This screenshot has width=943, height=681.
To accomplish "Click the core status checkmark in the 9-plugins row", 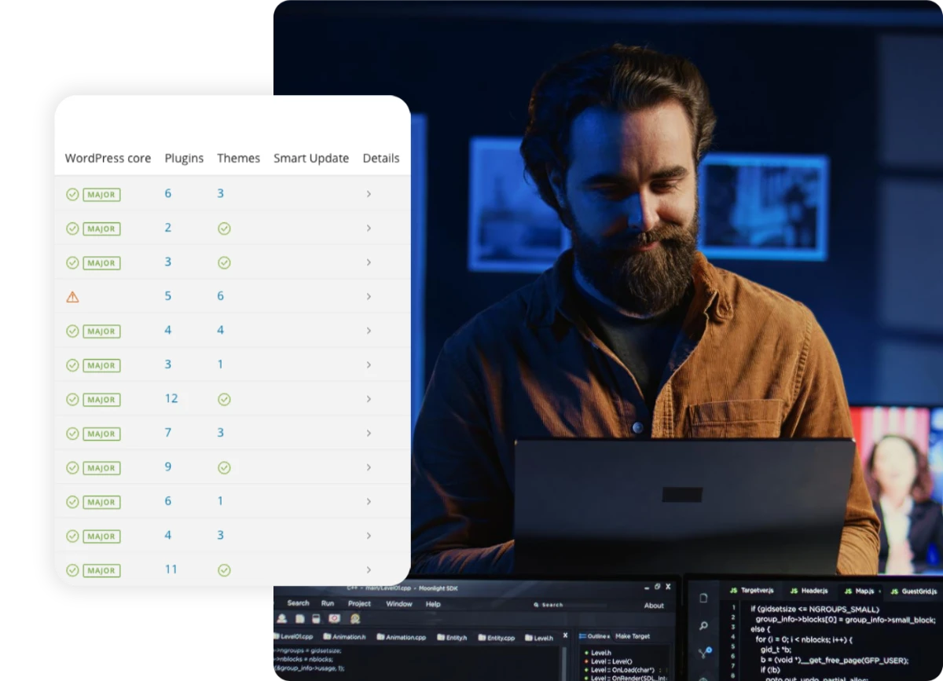I will (x=72, y=468).
